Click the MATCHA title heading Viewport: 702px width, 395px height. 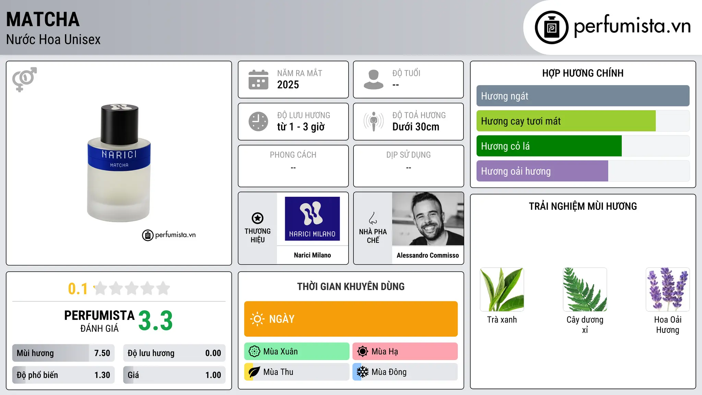(x=43, y=20)
